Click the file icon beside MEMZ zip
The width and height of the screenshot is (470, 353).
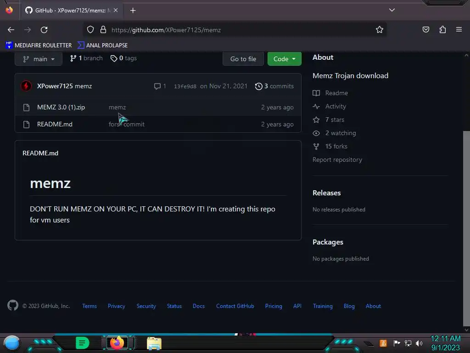tap(26, 107)
